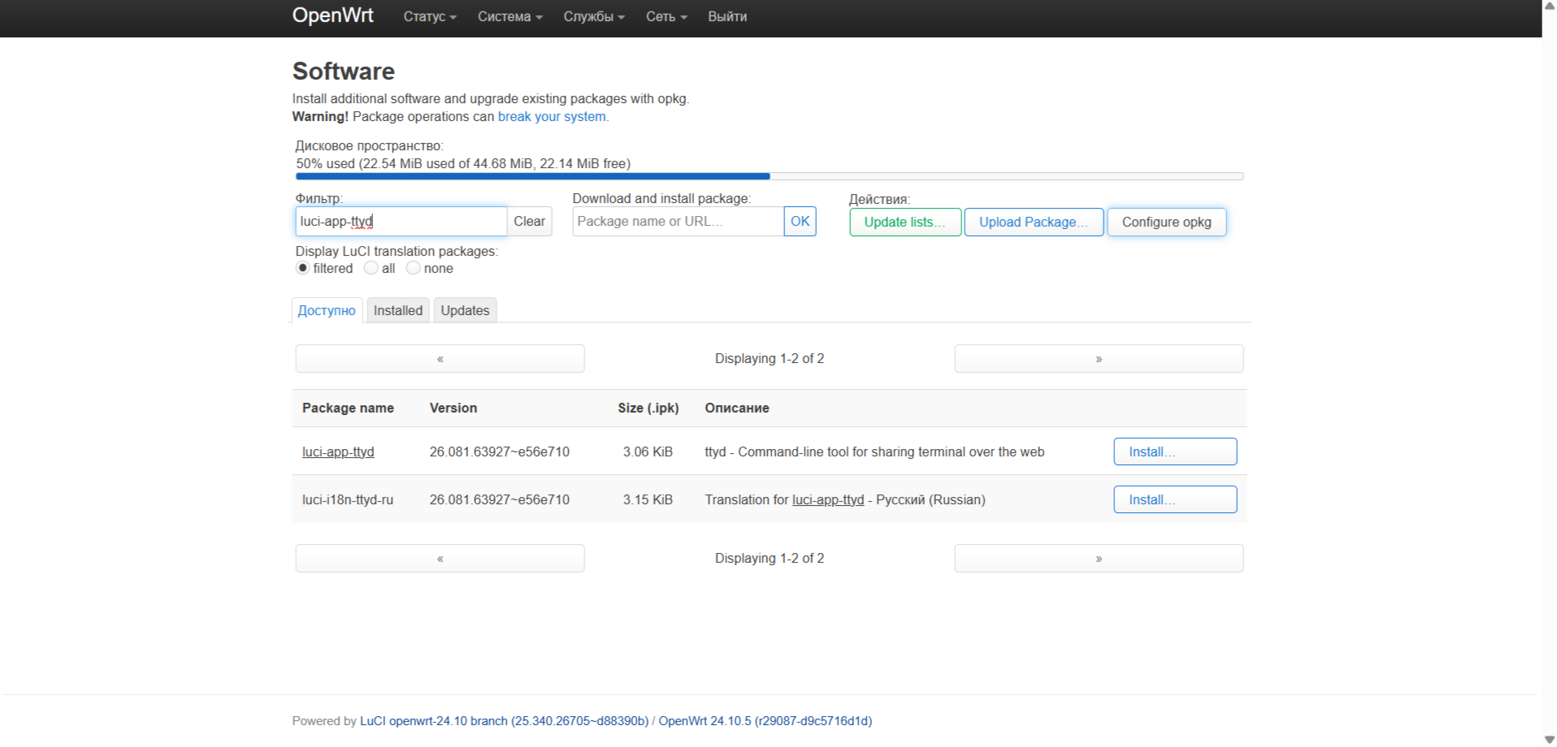Viewport: 1557px width, 747px height.
Task: Follow the 'break your system' link
Action: 552,117
